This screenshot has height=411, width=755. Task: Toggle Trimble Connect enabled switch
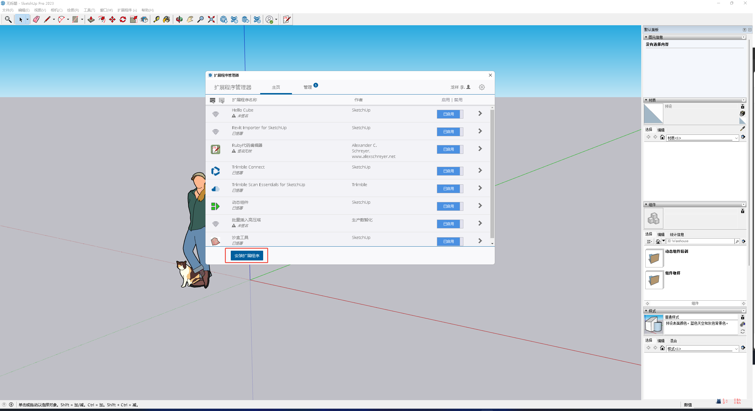click(450, 171)
